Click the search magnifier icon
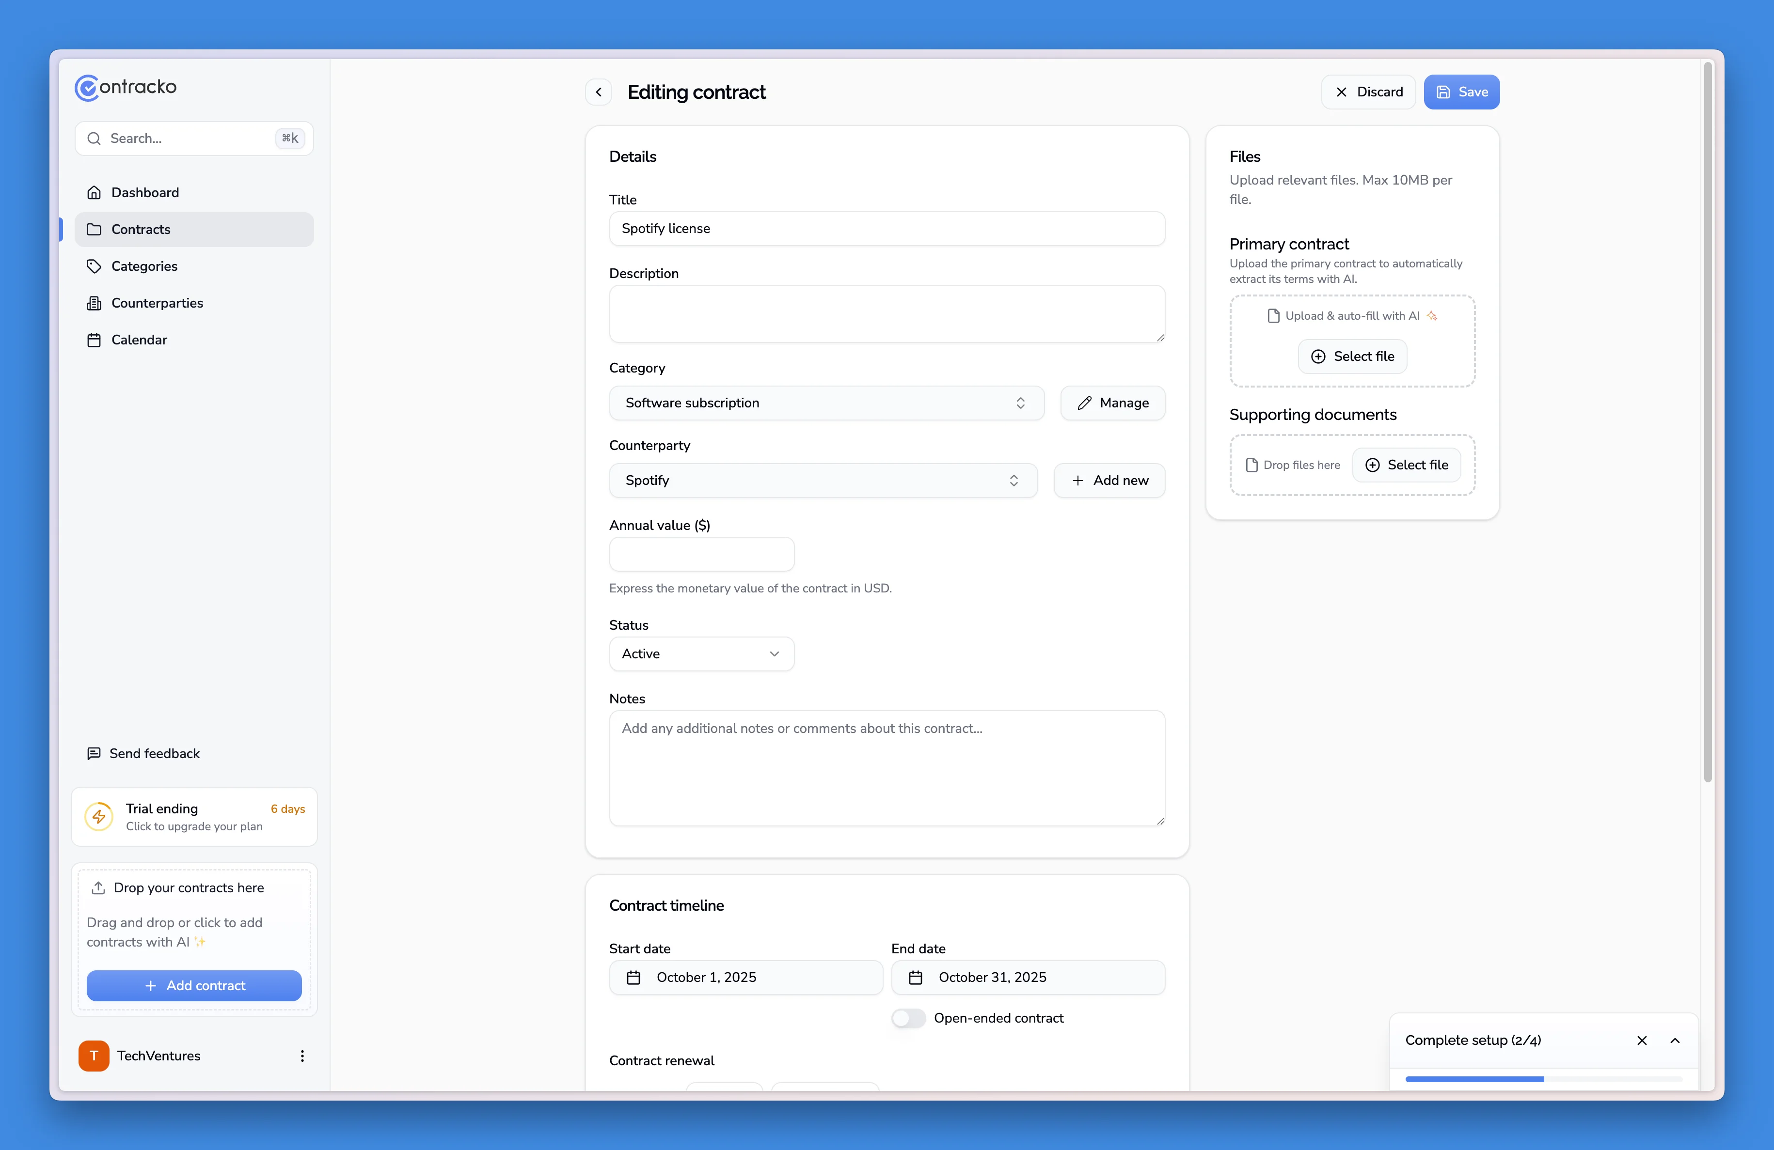 [x=94, y=139]
